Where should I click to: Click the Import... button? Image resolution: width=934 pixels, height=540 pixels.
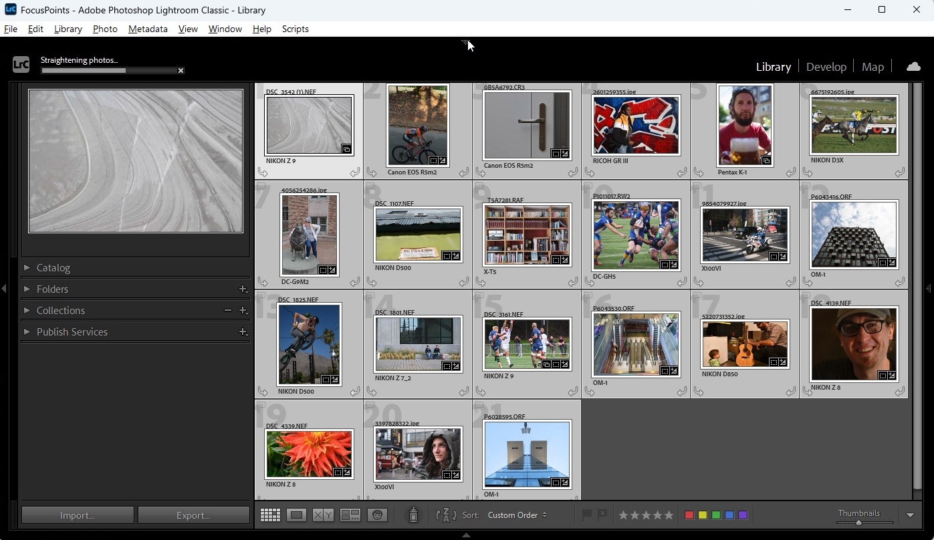tap(78, 515)
